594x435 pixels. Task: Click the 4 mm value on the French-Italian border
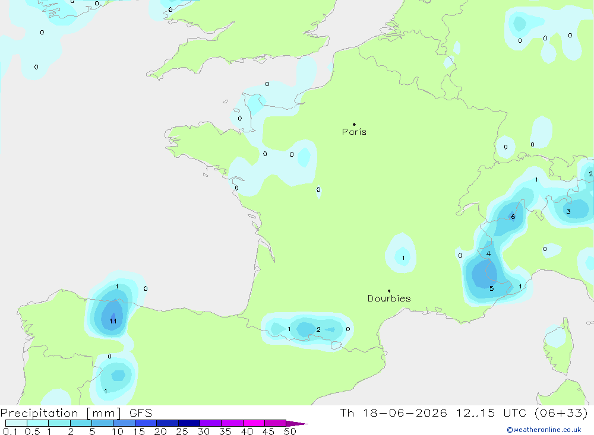[488, 253]
